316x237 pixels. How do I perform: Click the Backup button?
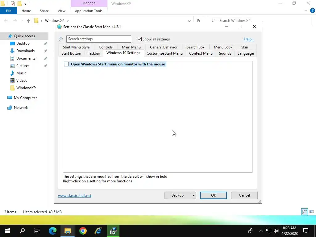coord(177,195)
